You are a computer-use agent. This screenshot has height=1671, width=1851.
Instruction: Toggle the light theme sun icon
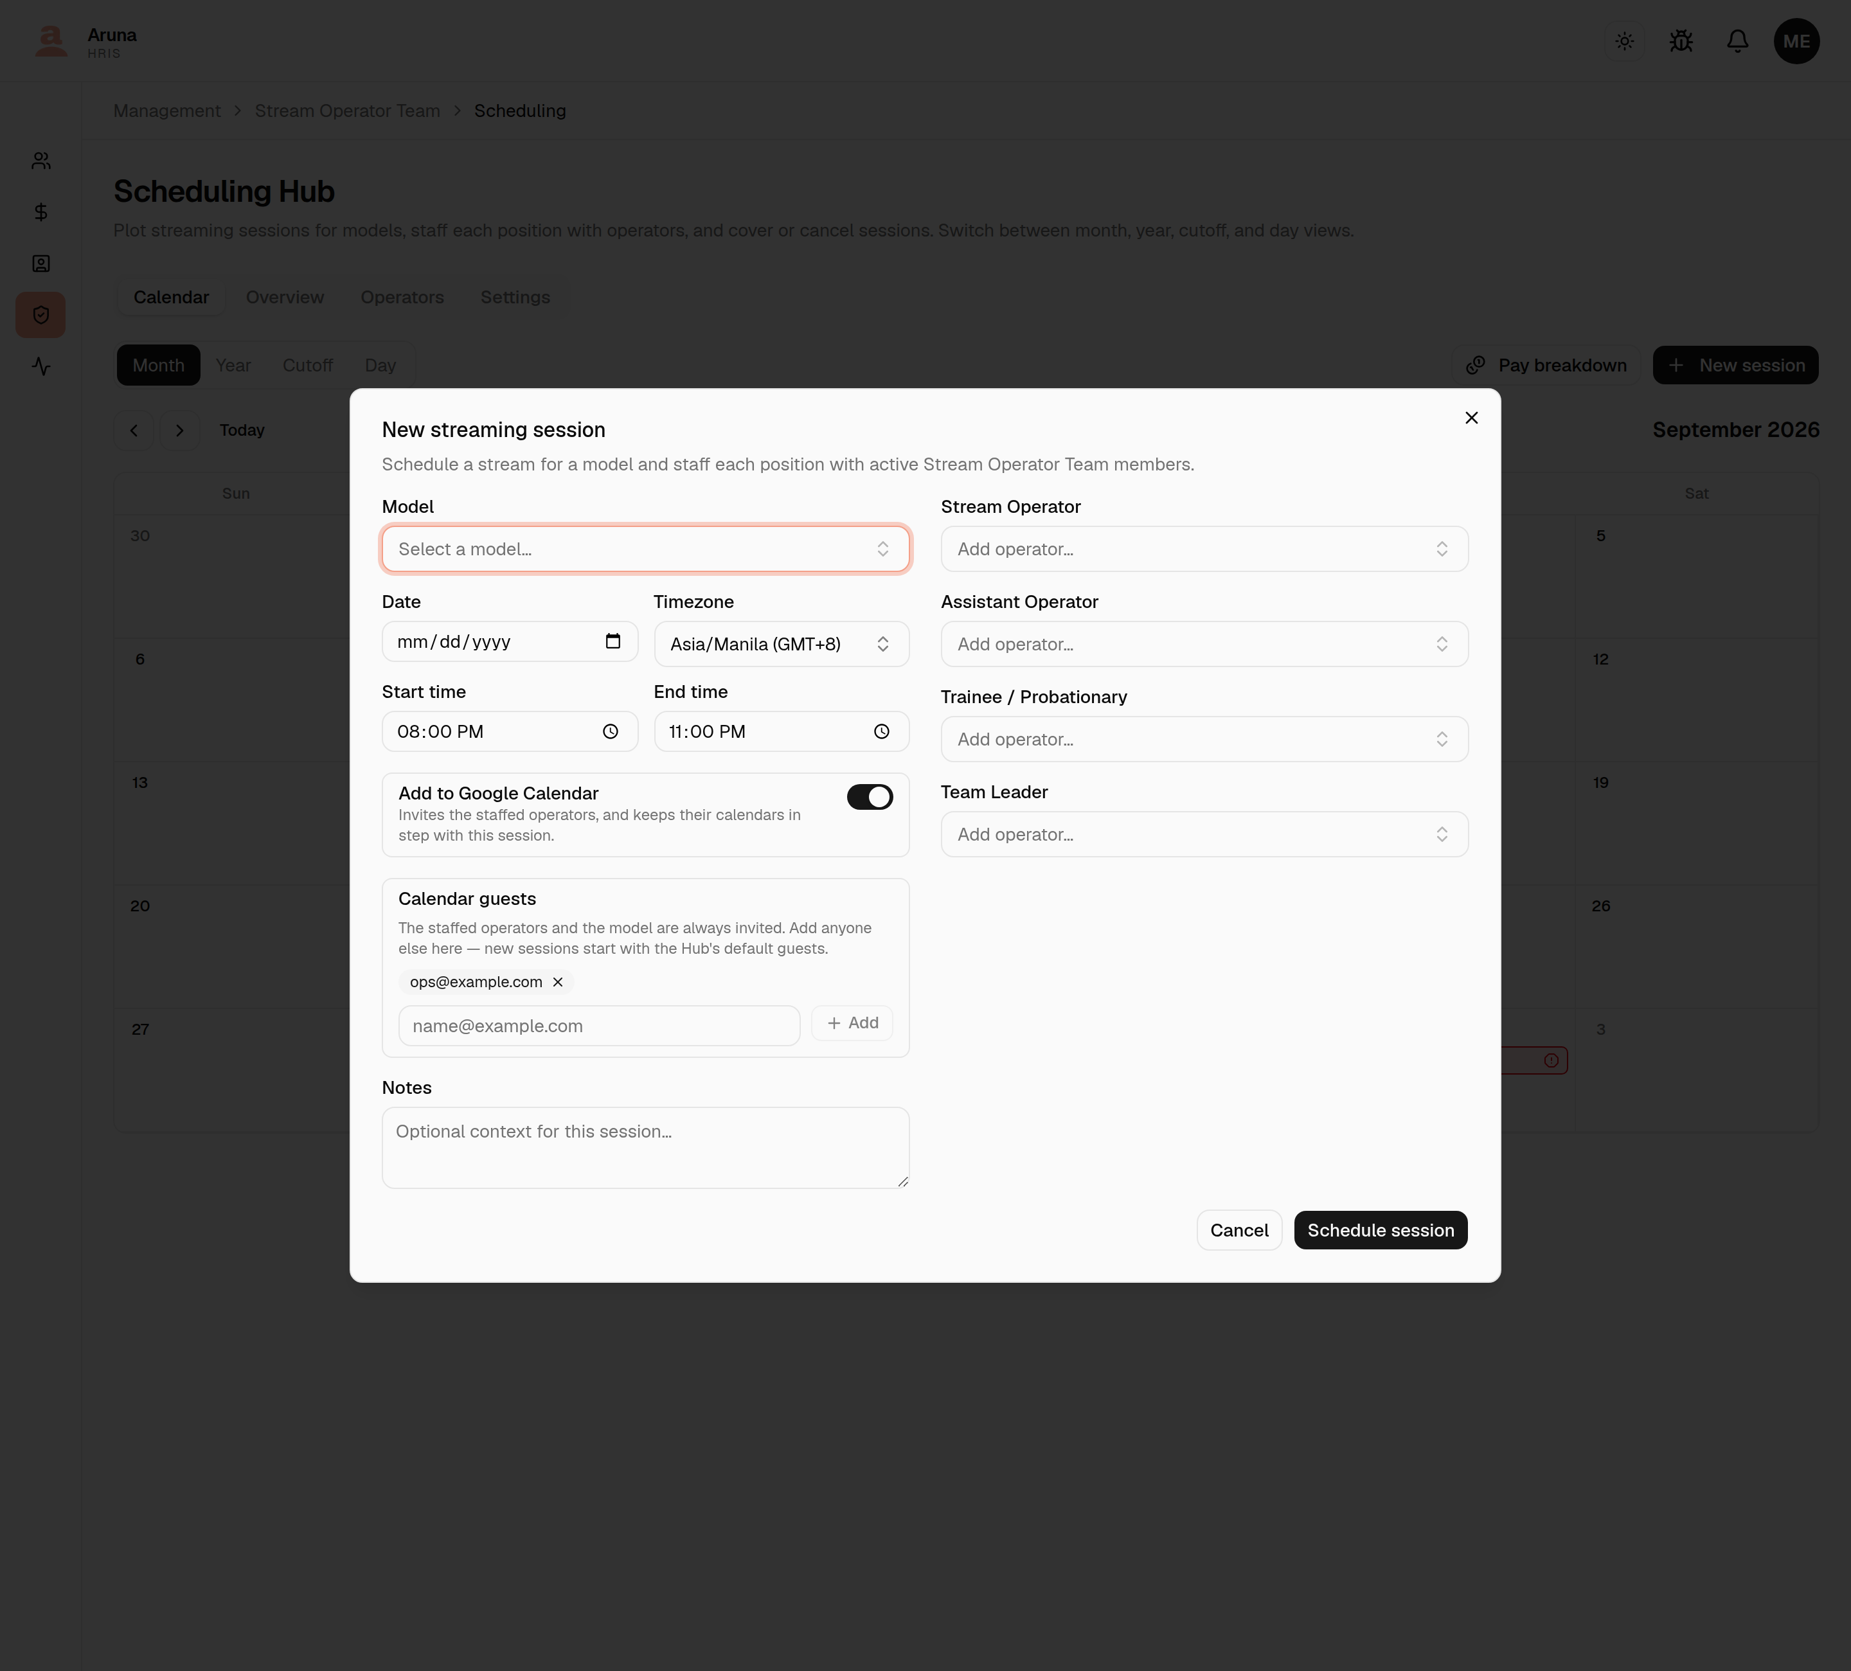tap(1624, 41)
